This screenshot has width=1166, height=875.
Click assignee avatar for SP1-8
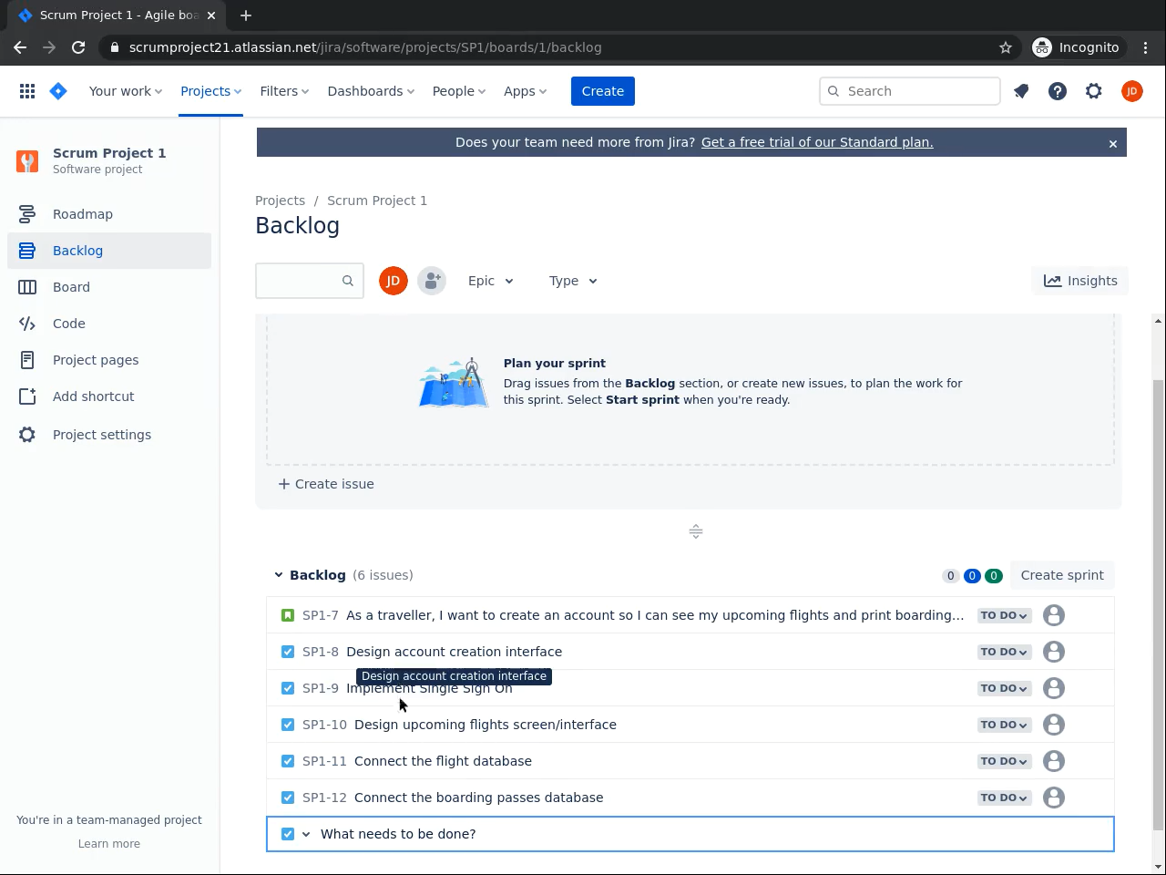tap(1054, 652)
